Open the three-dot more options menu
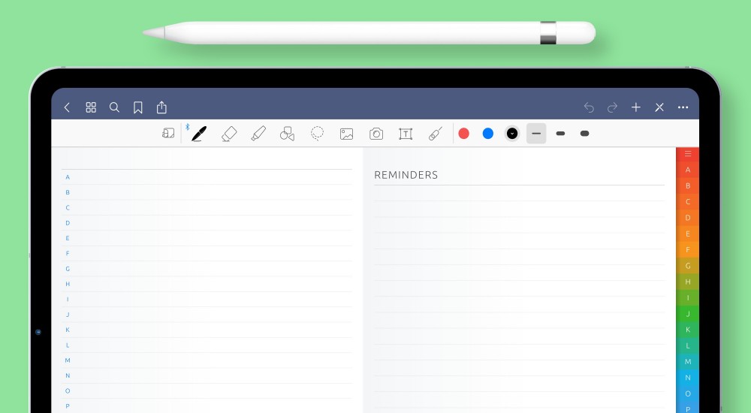The height and width of the screenshot is (413, 751). (x=683, y=107)
